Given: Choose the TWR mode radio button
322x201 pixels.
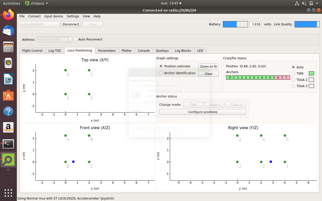Looking at the screenshot, I should [x=293, y=74].
